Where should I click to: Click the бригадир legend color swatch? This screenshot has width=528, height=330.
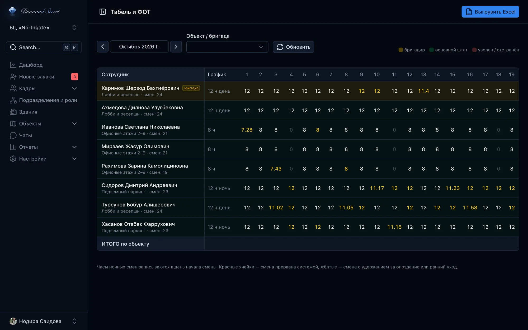coord(400,50)
